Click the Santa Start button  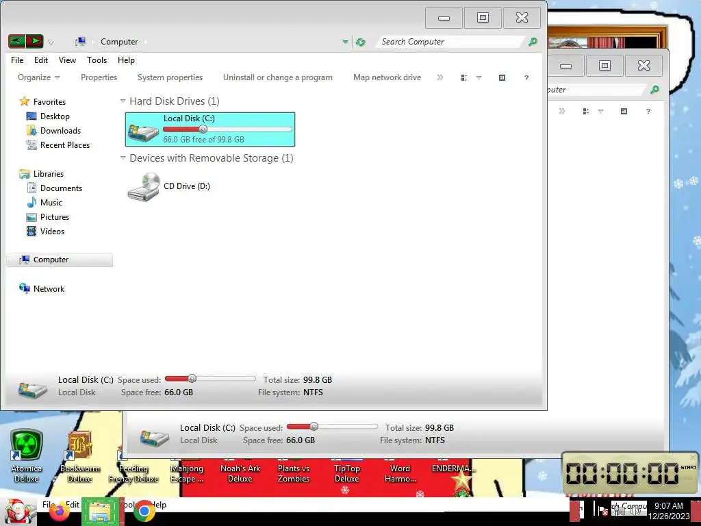click(x=17, y=511)
